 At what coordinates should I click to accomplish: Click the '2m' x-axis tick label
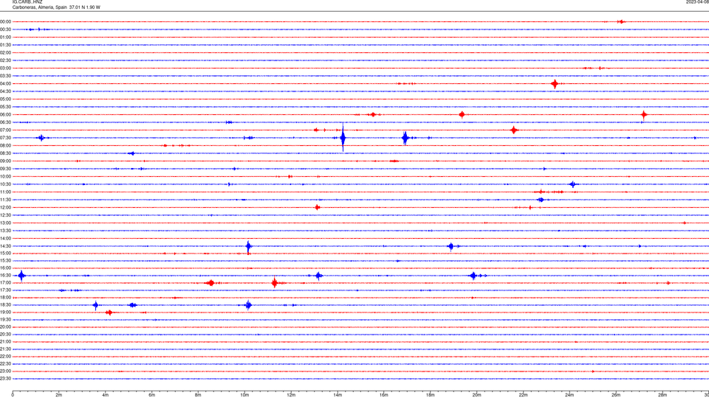pos(59,395)
